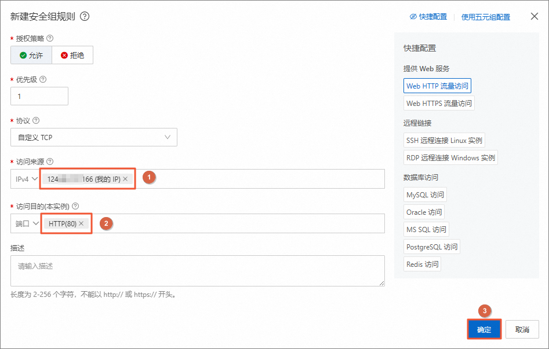Click the 确定 confirm button
This screenshot has height=349, width=549.
pyautogui.click(x=484, y=329)
